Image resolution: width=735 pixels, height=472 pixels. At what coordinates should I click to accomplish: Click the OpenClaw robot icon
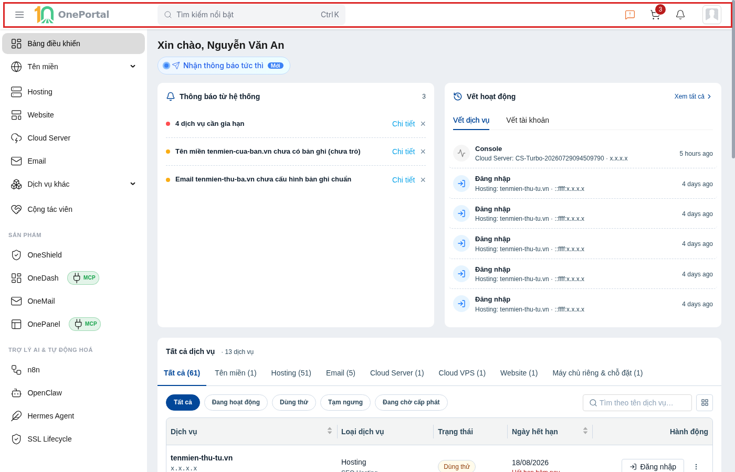click(16, 393)
